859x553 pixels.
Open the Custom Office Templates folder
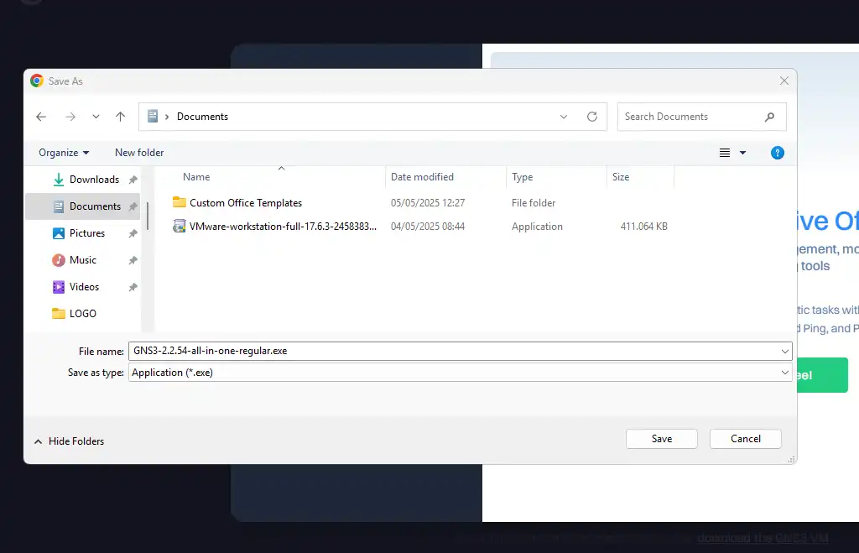click(x=245, y=203)
